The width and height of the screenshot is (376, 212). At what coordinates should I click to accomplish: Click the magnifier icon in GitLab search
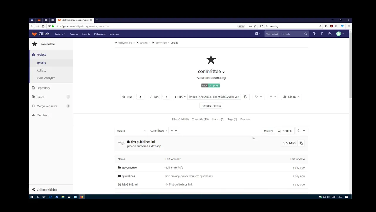[305, 34]
